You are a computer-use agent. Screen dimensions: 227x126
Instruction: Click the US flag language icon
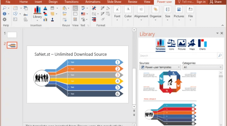tap(83, 14)
